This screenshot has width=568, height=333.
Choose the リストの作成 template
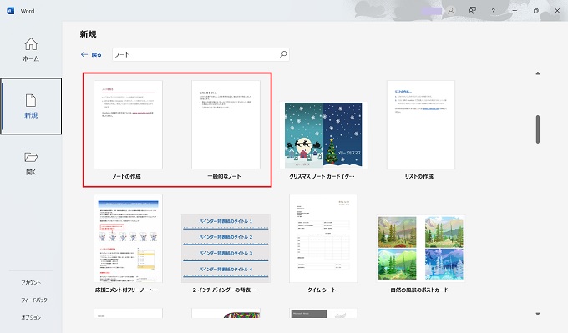(x=420, y=124)
